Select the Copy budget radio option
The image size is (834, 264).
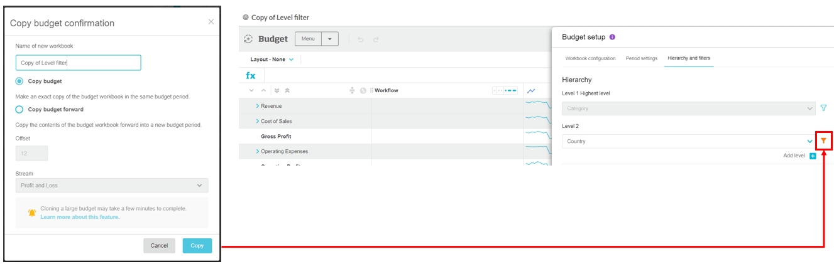19,82
